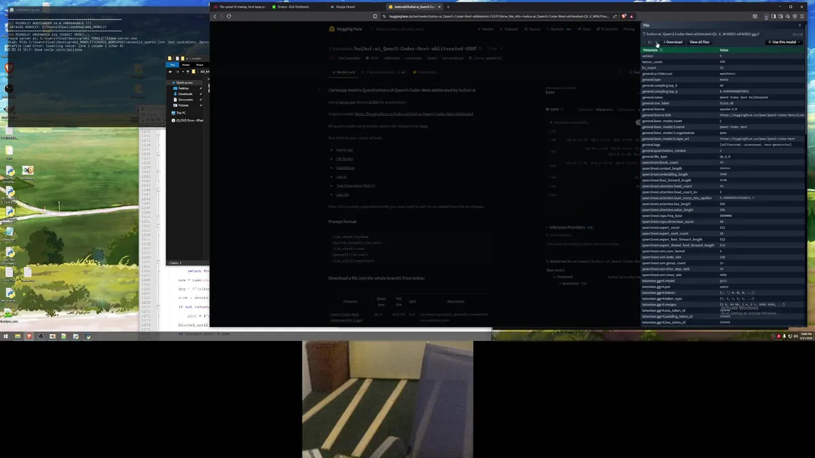Screen dimensions: 815x458
Task: Switch to File upload & sharing browser tab
Action: pyautogui.click(x=241, y=7)
